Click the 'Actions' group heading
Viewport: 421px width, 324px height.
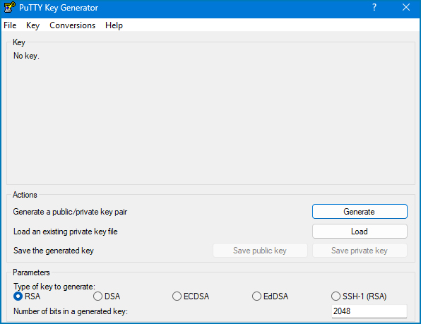point(25,195)
